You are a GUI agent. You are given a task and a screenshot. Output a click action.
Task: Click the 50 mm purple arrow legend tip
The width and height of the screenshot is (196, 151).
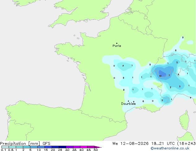pos(98,147)
